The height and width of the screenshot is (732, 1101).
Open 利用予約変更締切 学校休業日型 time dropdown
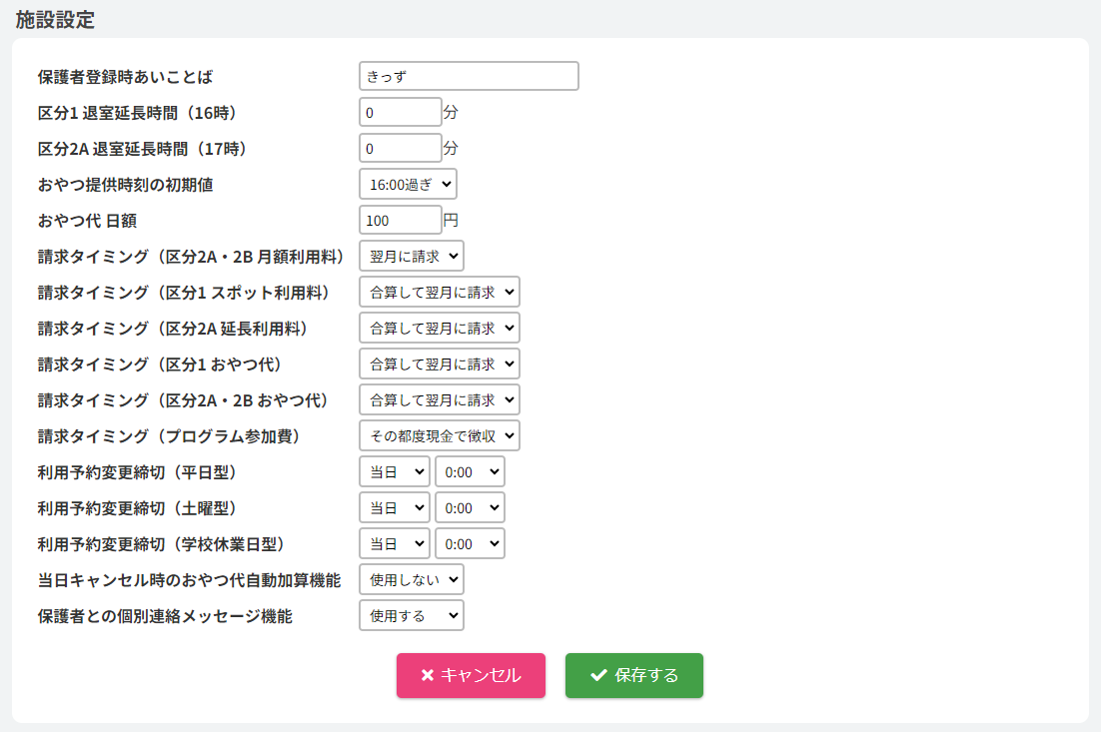pyautogui.click(x=470, y=543)
